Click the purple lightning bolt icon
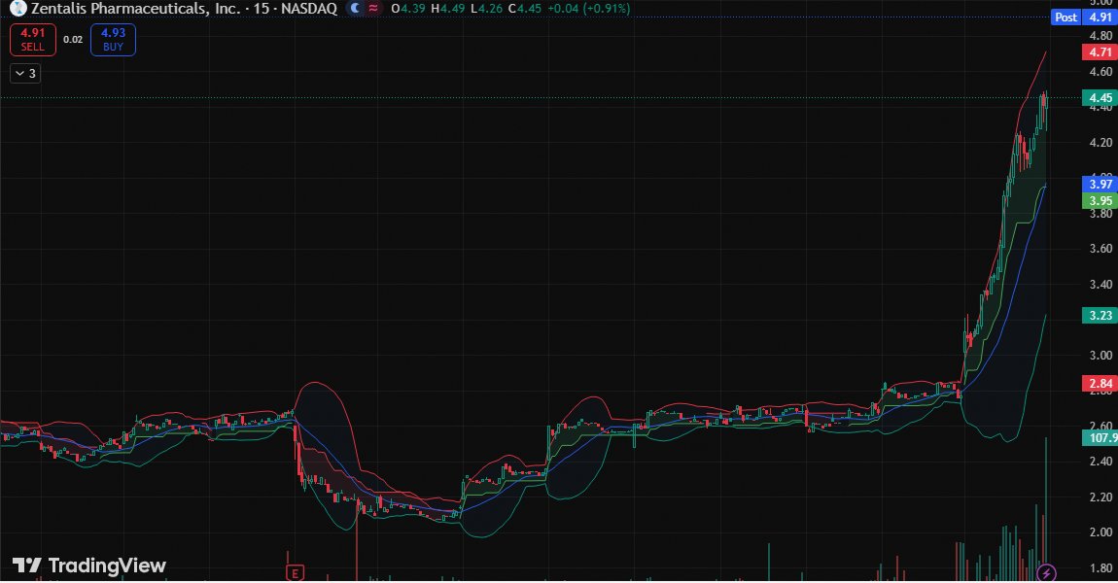The width and height of the screenshot is (1118, 583). 1046,572
